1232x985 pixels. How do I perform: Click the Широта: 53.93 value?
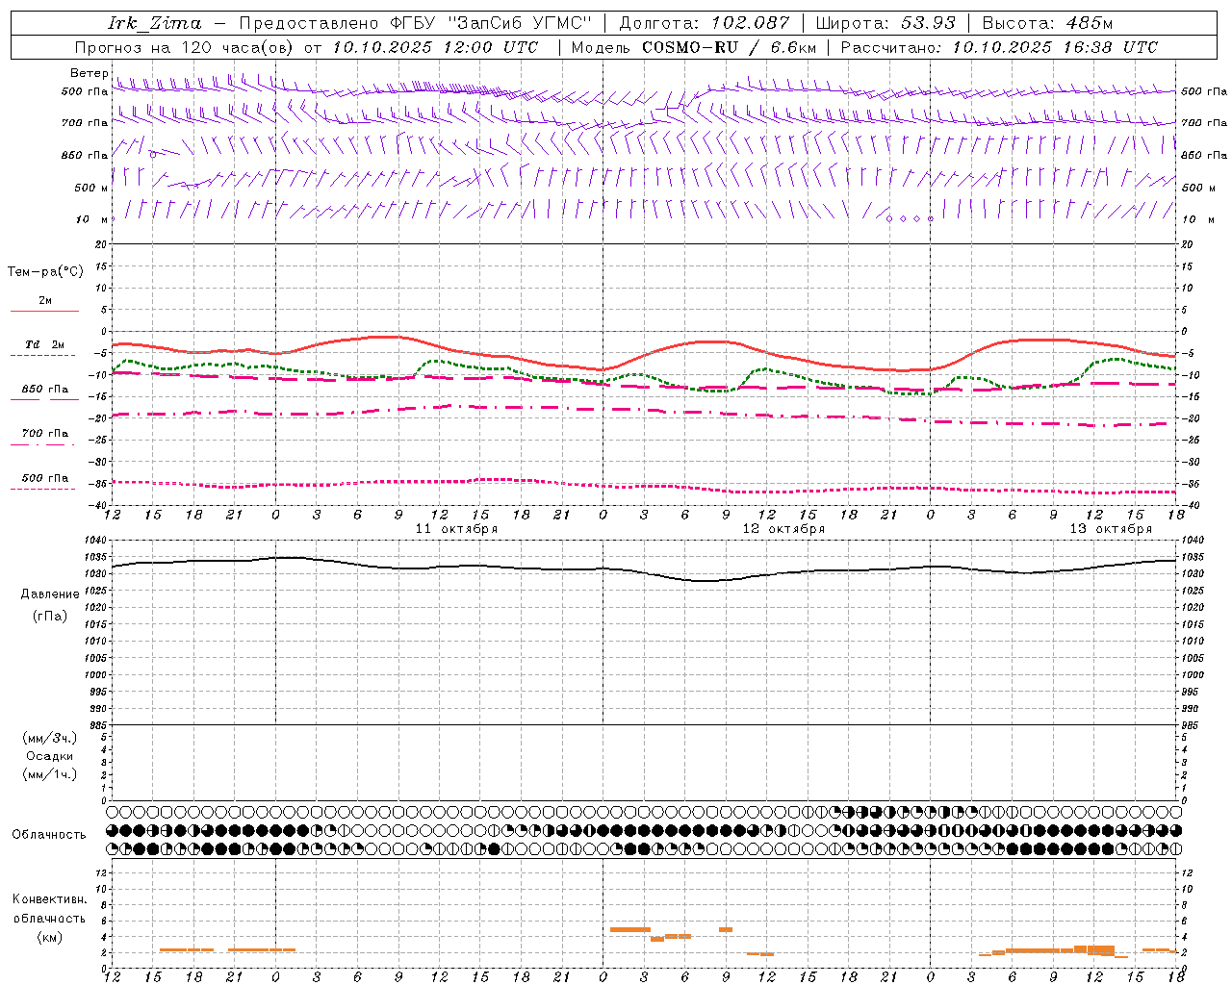pos(886,23)
